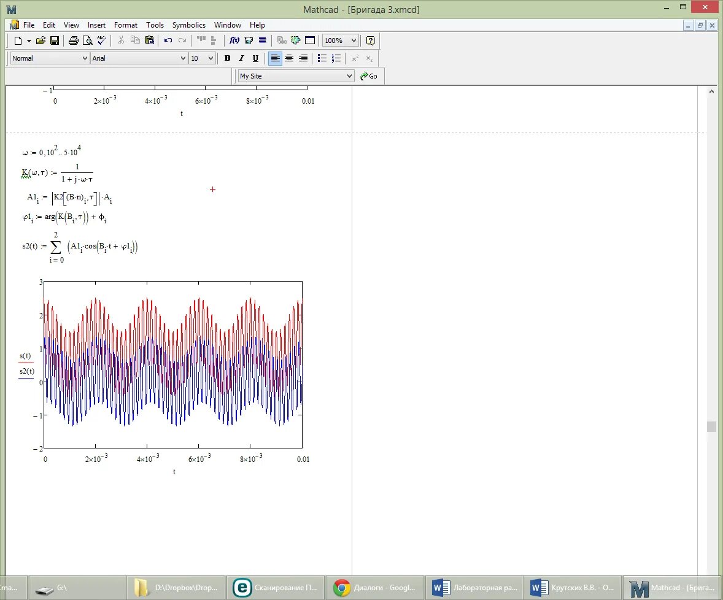The image size is (723, 600).
Task: Select Center paragraph alignment
Action: coord(289,58)
